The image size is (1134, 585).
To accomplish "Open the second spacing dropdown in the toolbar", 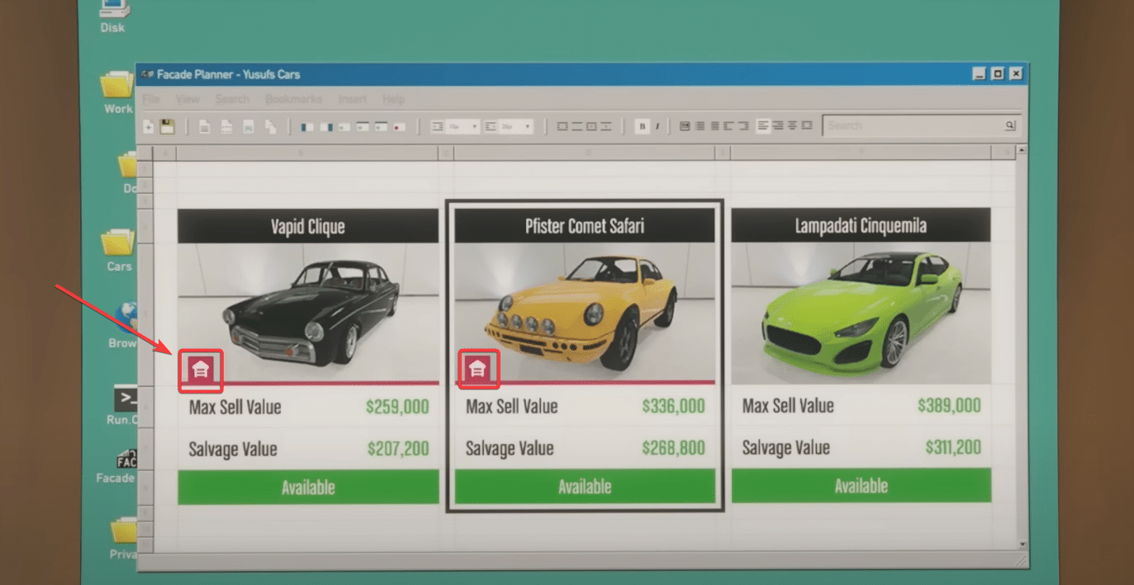I will coord(509,126).
